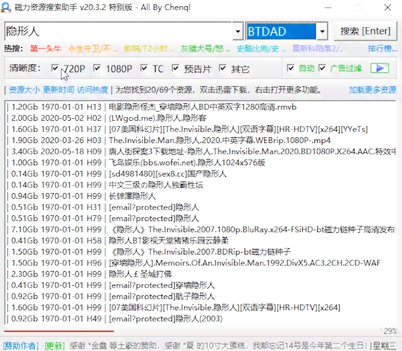Minimize the search helper window
Viewport: 402px width, 351px height.
pyautogui.click(x=328, y=7)
